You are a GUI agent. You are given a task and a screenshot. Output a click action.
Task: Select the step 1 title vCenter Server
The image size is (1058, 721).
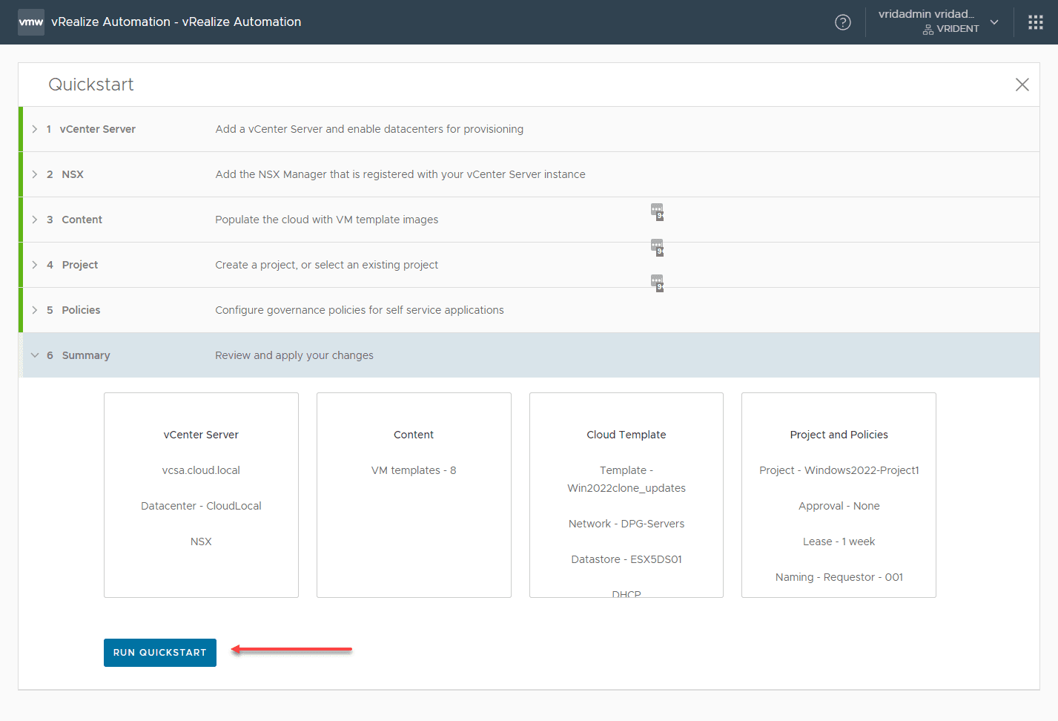[x=98, y=129]
